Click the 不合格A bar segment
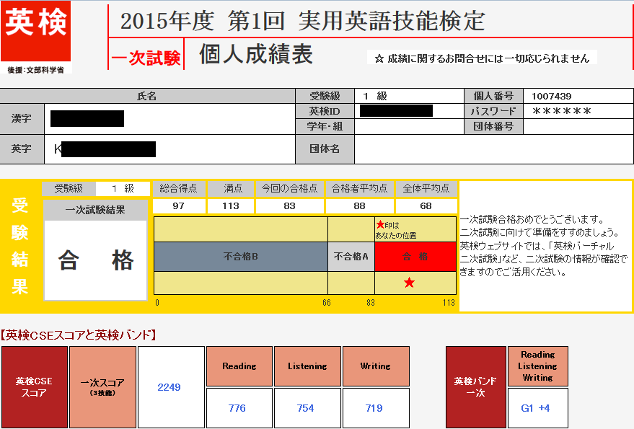 [351, 257]
